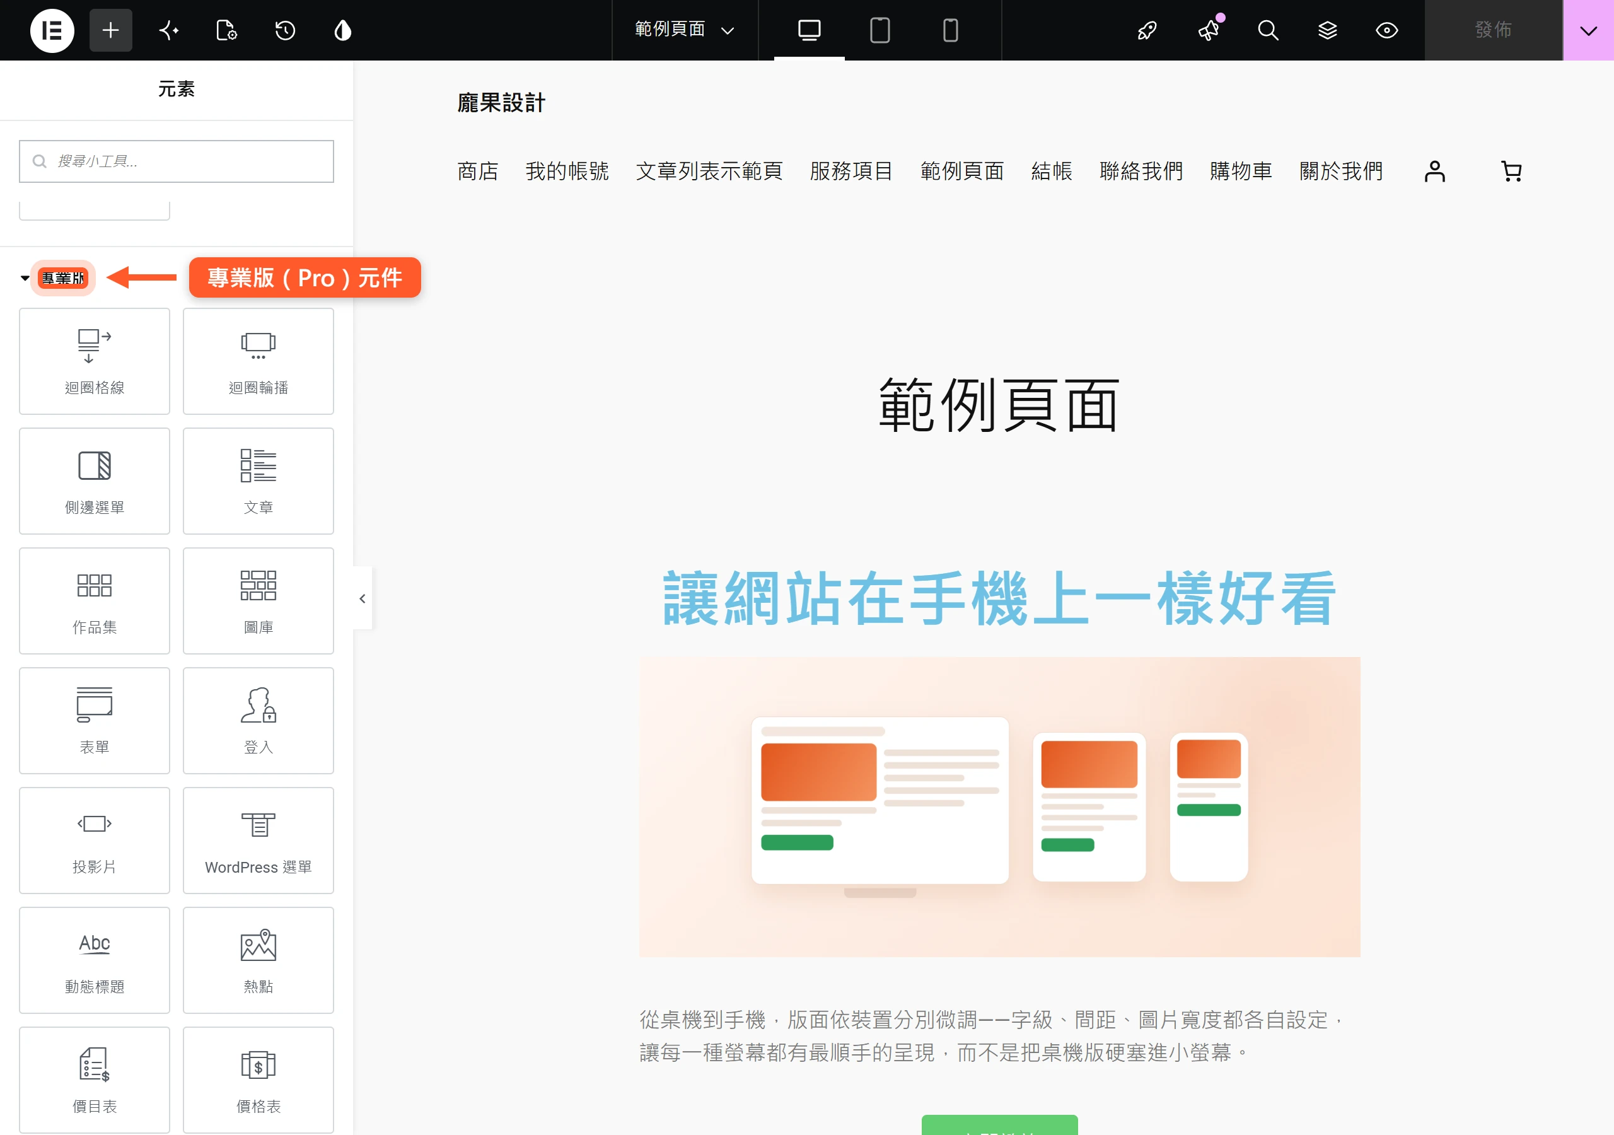Open revision history icon
The height and width of the screenshot is (1135, 1614).
285,30
